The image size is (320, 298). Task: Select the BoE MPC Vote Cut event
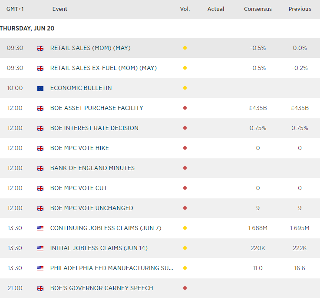tap(79, 188)
